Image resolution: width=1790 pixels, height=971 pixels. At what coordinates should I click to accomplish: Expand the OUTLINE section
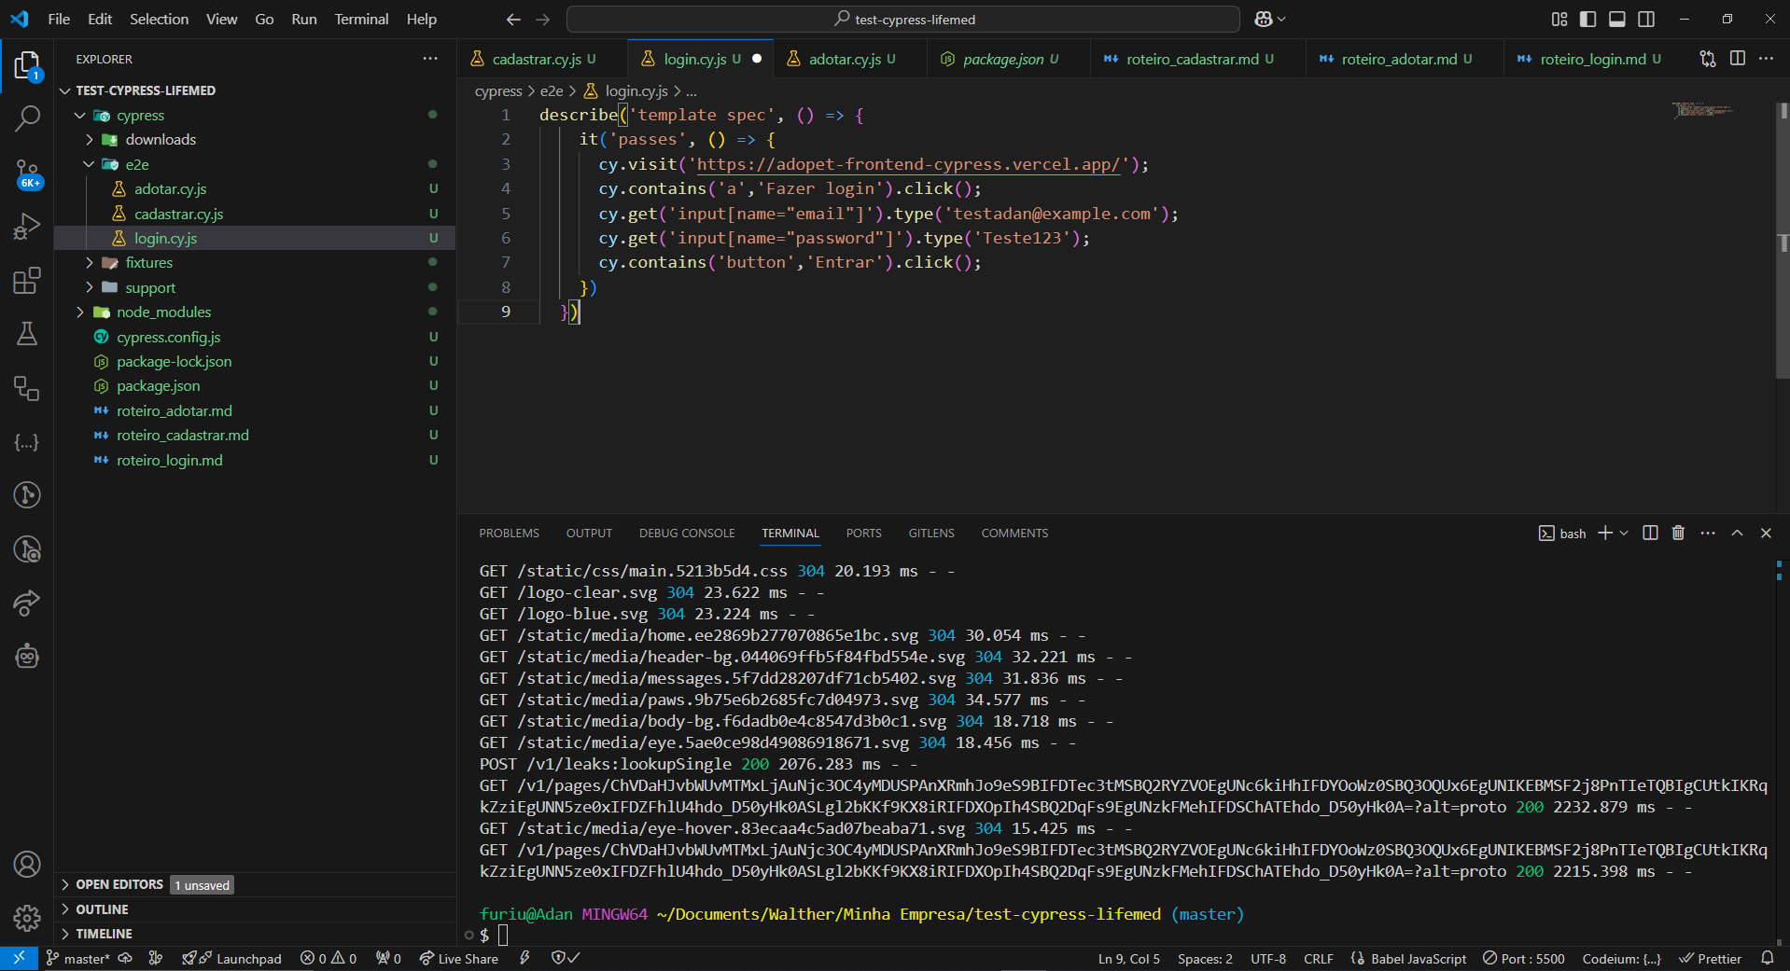(x=102, y=909)
